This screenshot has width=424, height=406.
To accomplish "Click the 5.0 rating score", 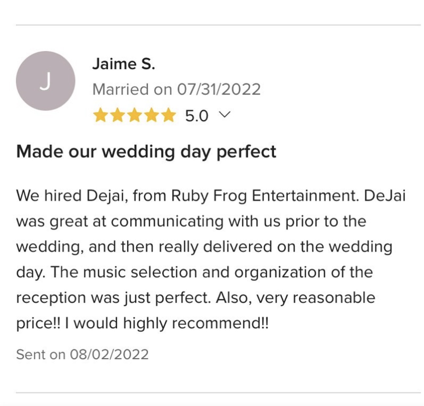I will click(x=197, y=116).
